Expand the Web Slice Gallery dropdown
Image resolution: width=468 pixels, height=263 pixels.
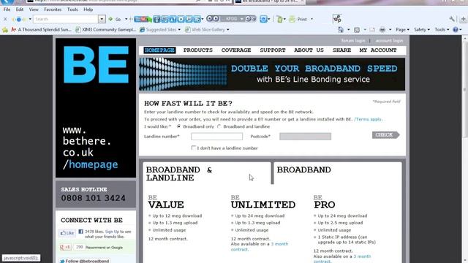pyautogui.click(x=227, y=30)
